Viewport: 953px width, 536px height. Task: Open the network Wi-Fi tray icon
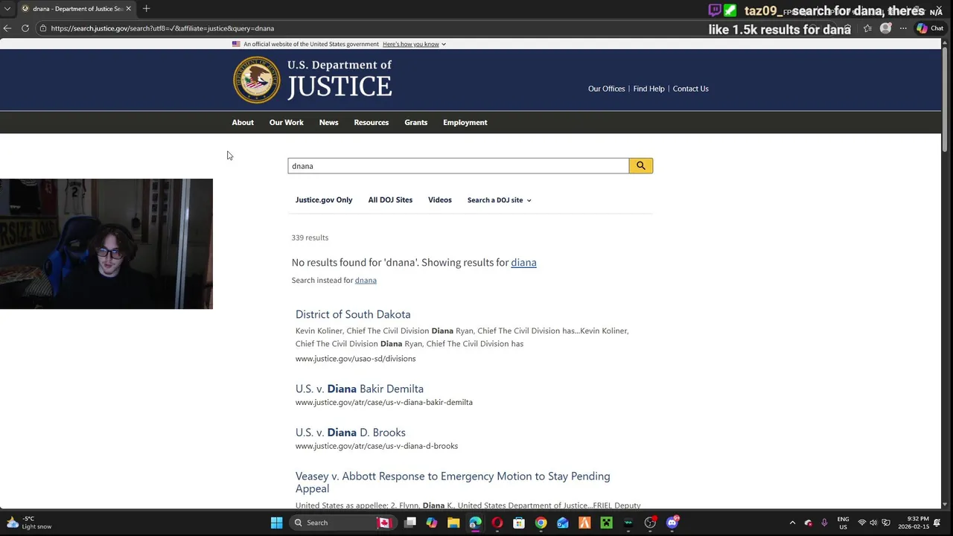862,523
